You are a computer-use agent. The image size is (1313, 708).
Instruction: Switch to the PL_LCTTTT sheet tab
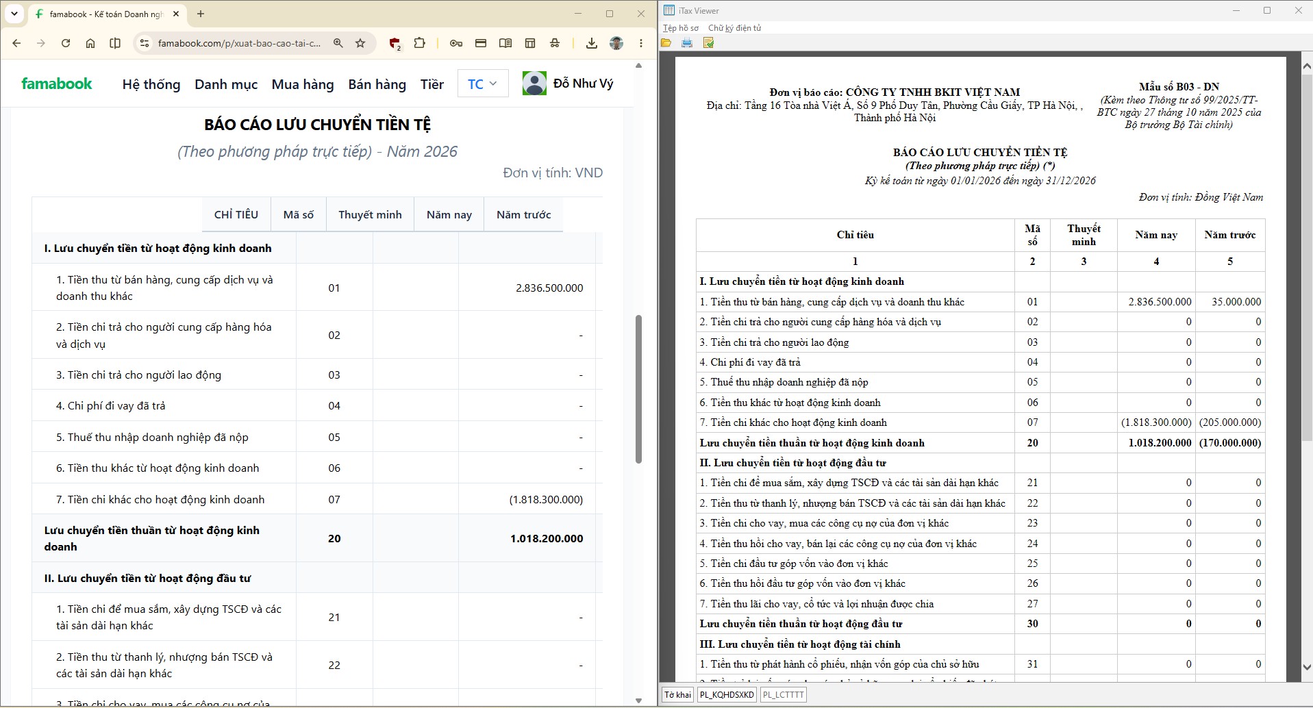tap(783, 695)
